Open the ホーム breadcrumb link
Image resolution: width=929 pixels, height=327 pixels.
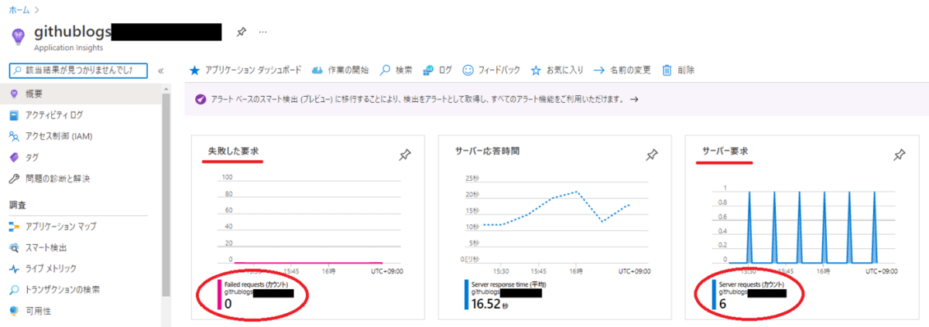(x=19, y=10)
